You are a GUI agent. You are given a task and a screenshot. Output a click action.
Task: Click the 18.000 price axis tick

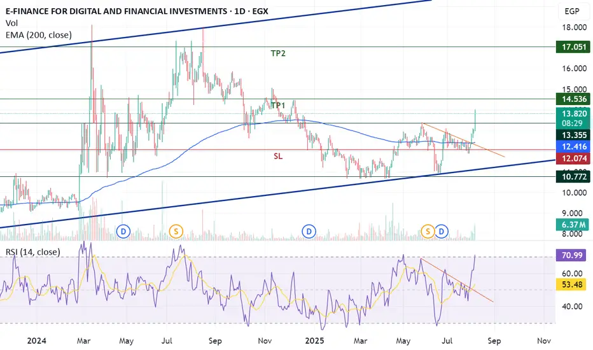(x=575, y=27)
